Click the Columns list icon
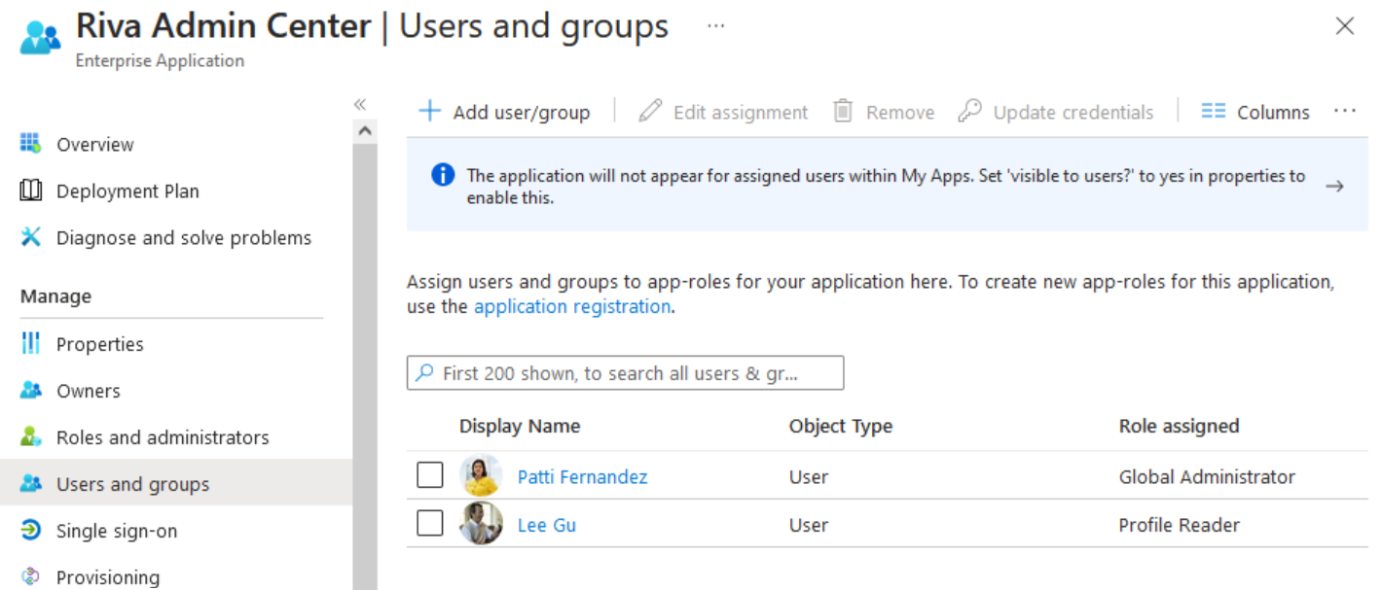 [x=1213, y=111]
